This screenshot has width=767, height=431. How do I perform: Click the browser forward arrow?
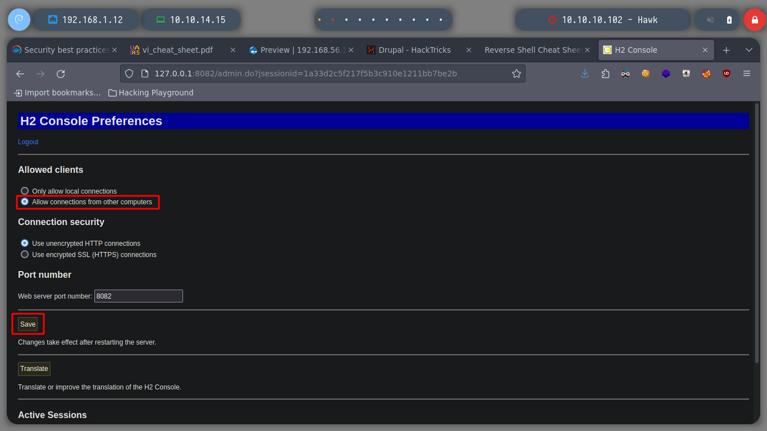click(x=40, y=74)
